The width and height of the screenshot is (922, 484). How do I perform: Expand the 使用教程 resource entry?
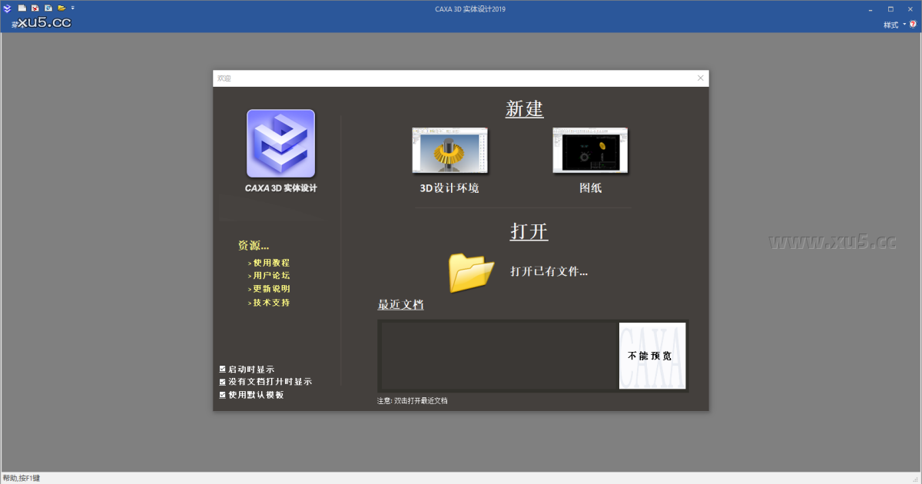[x=270, y=261]
